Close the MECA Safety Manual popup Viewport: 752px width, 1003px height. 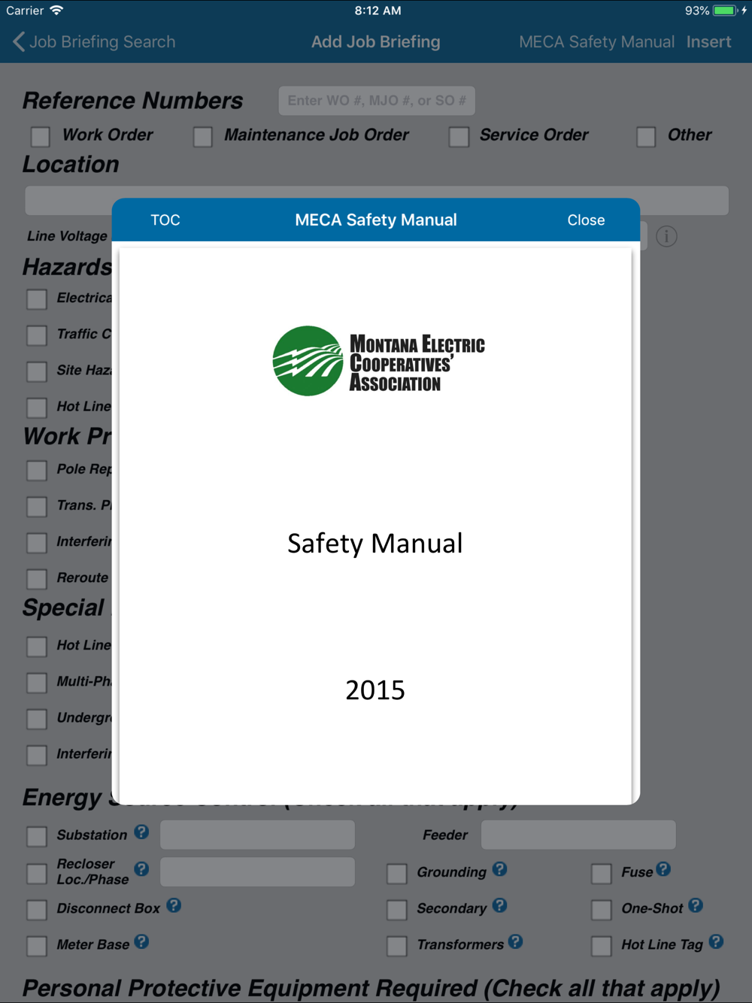pos(586,220)
